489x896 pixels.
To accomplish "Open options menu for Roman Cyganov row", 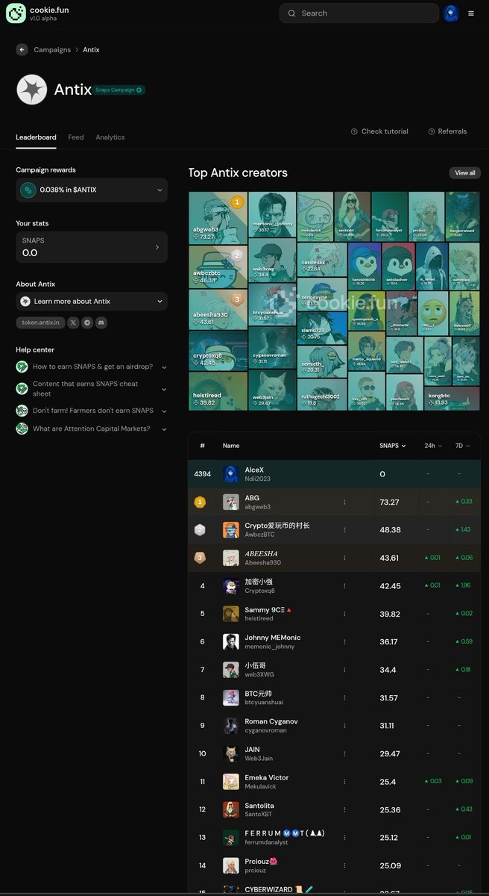I will click(x=344, y=726).
